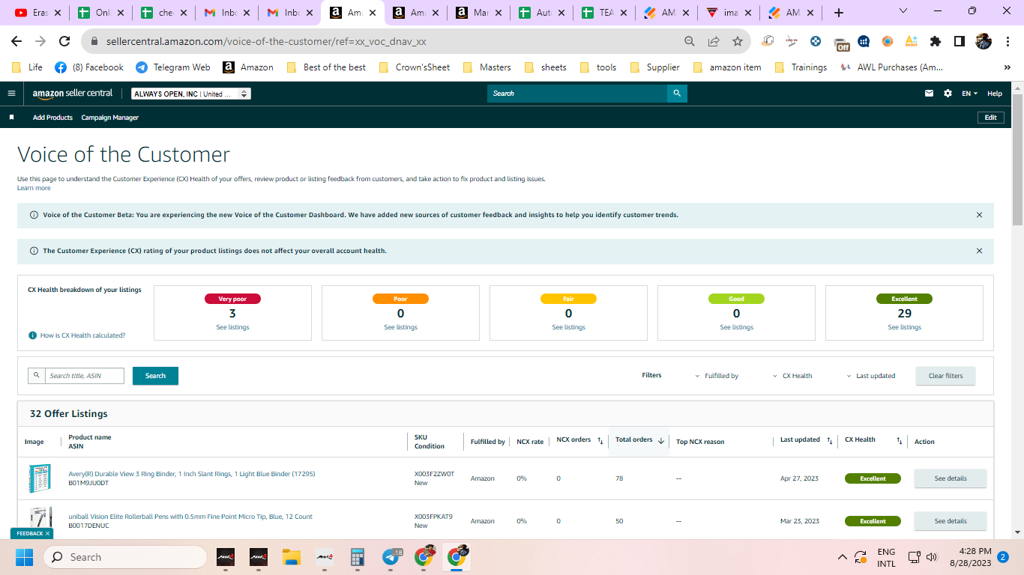Open File Explorer from the taskbar
The image size is (1024, 575).
click(291, 557)
